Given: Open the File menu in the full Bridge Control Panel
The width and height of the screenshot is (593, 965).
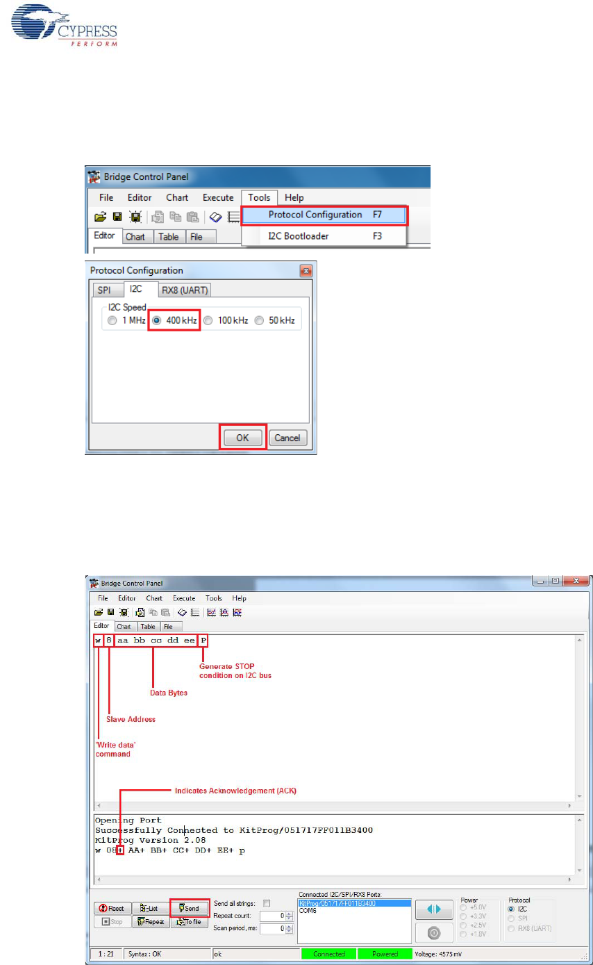Looking at the screenshot, I should point(103,599).
